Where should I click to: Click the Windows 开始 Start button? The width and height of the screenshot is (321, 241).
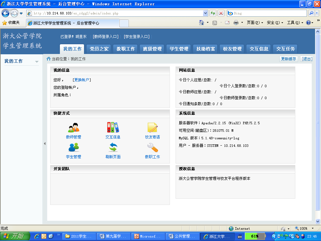click(x=15, y=236)
